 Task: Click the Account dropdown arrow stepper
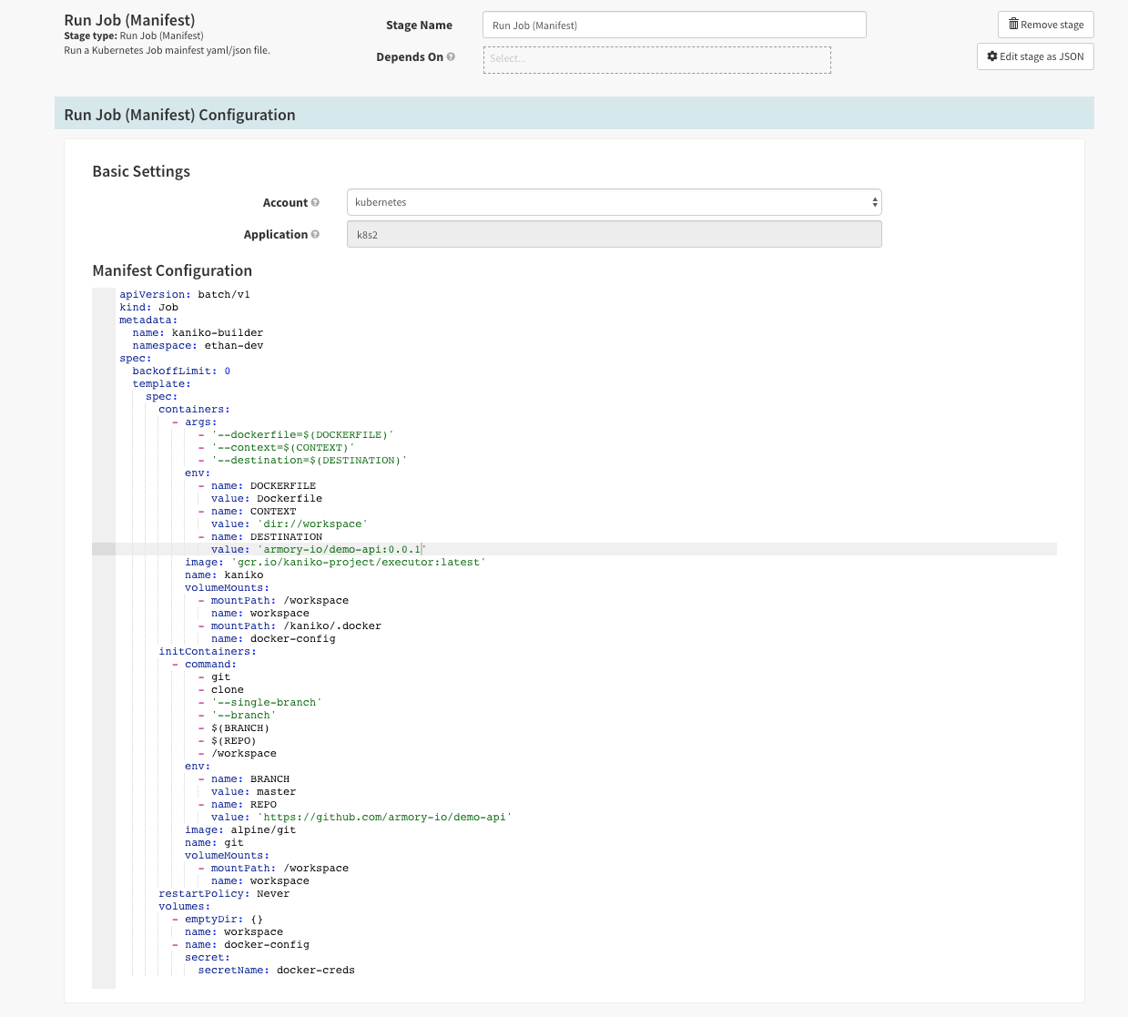[x=873, y=201]
